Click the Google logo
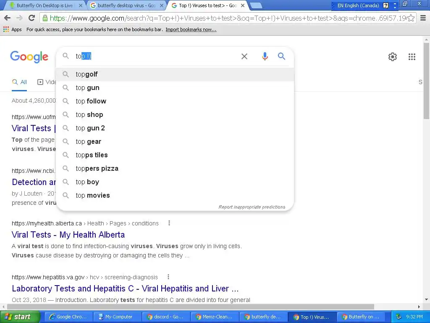 pos(29,57)
